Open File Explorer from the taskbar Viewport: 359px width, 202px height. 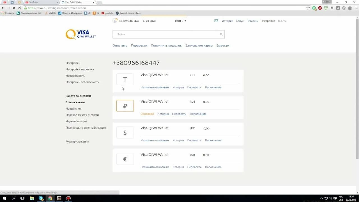tap(32, 198)
